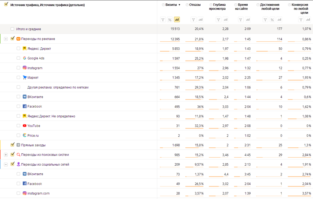The height and width of the screenshot is (199, 313).
Task: Open filter icon under Время на сайте
Action: click(x=241, y=20)
